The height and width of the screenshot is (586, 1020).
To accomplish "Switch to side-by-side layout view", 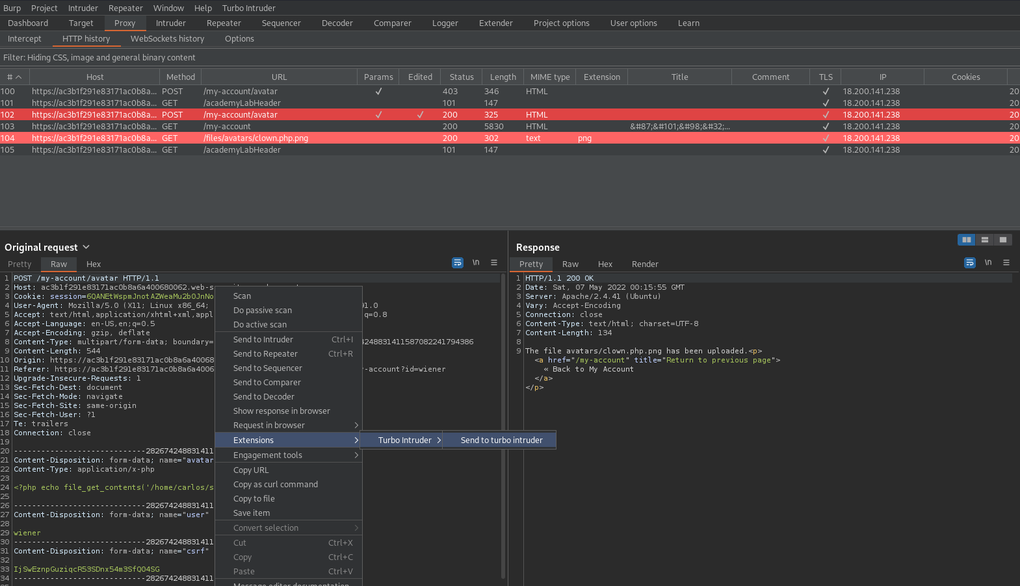I will [x=967, y=240].
